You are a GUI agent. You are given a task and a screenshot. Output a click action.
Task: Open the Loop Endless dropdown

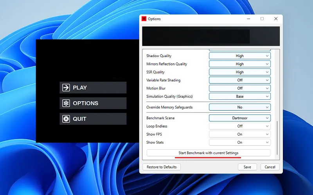pyautogui.click(x=240, y=126)
